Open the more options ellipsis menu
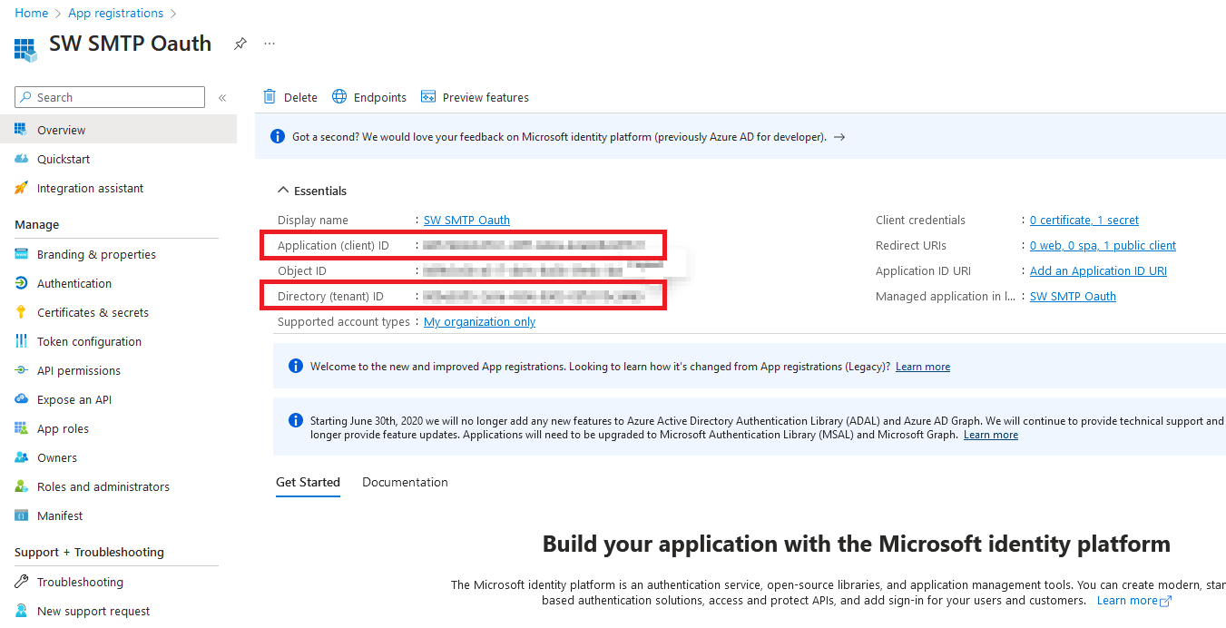The height and width of the screenshot is (628, 1226). pos(269,43)
